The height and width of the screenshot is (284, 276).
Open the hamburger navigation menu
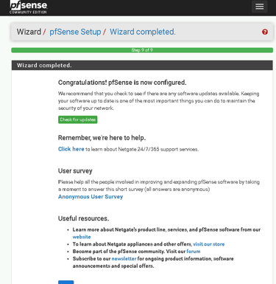click(259, 7)
